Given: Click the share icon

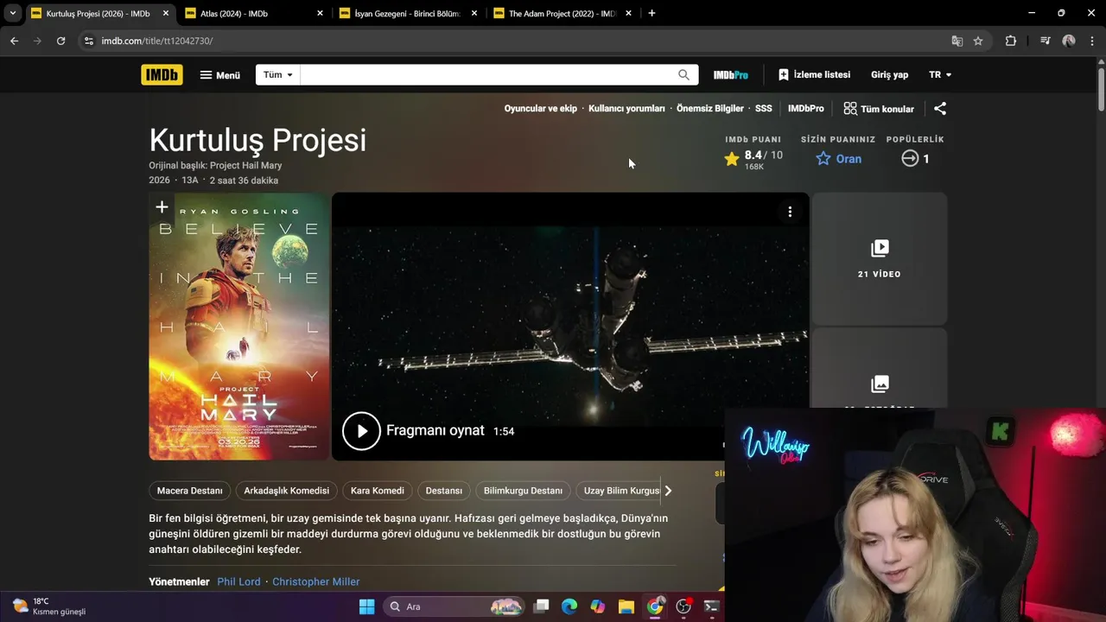Looking at the screenshot, I should point(940,109).
